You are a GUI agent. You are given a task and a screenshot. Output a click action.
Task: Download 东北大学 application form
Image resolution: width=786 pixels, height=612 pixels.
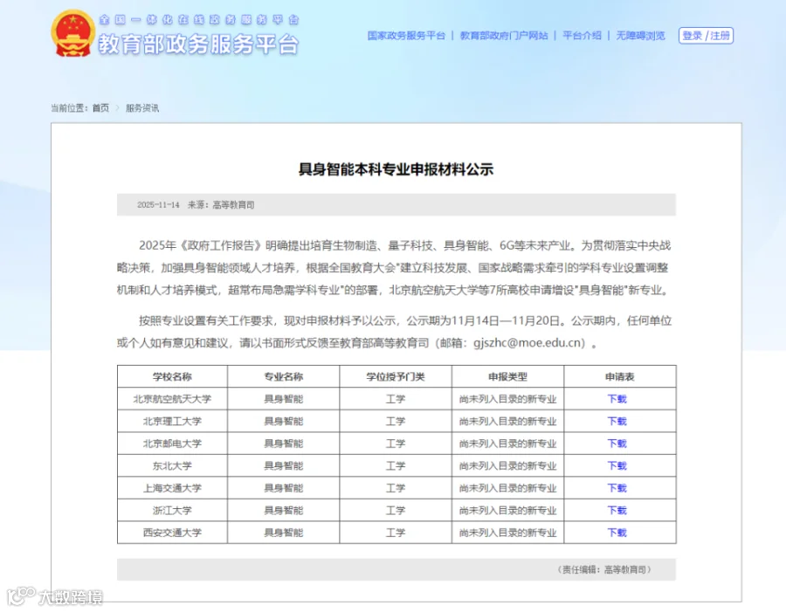click(x=617, y=465)
